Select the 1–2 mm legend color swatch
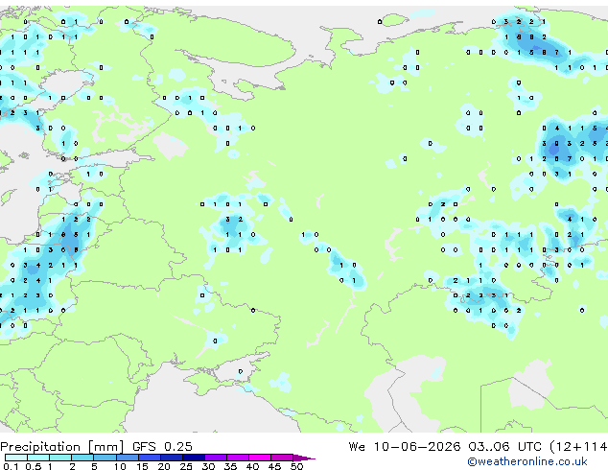The height and width of the screenshot is (470, 608). point(60,458)
